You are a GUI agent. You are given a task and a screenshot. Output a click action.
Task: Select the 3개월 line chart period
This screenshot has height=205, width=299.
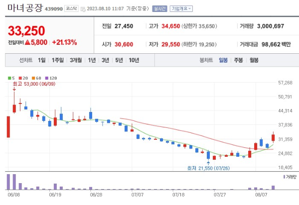76,60
